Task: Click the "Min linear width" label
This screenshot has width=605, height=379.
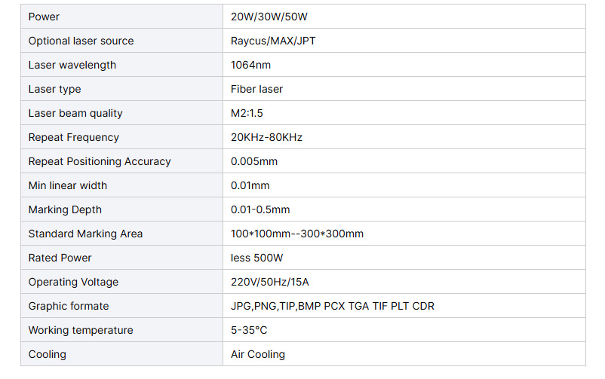Action: (x=68, y=185)
